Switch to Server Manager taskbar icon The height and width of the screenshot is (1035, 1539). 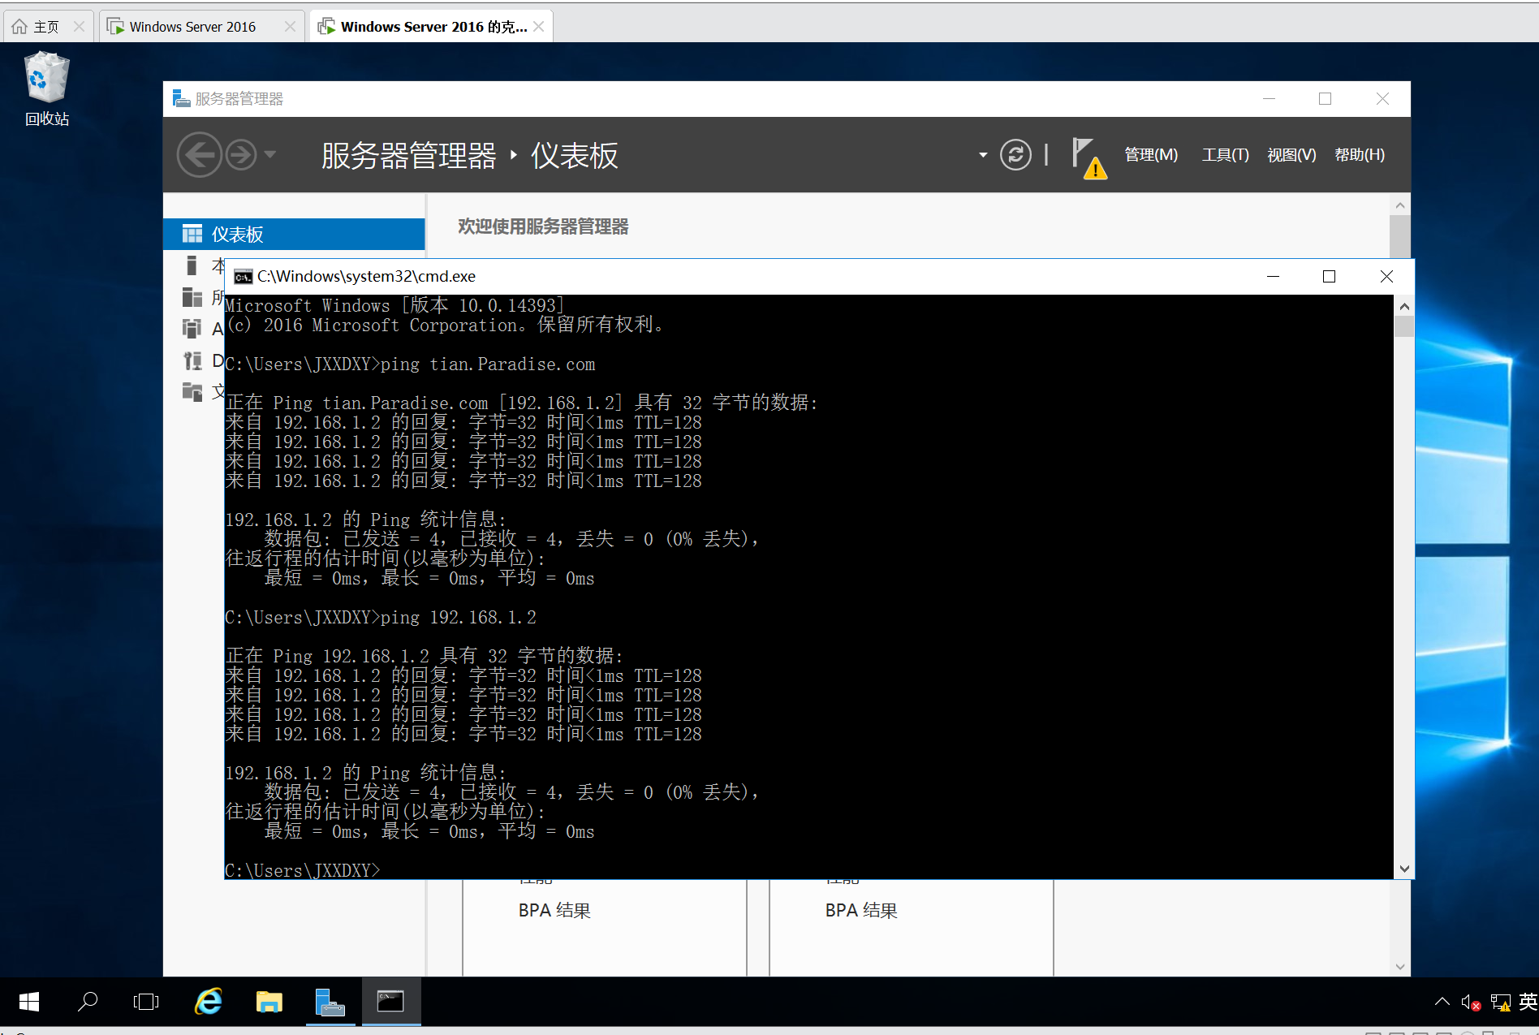click(x=330, y=1002)
